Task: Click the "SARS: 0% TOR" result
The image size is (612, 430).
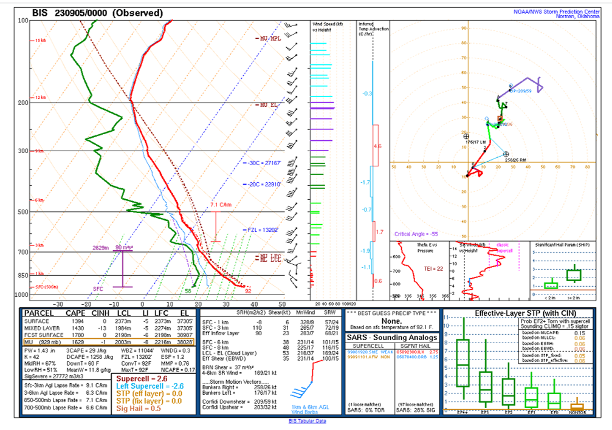Action: pyautogui.click(x=366, y=411)
